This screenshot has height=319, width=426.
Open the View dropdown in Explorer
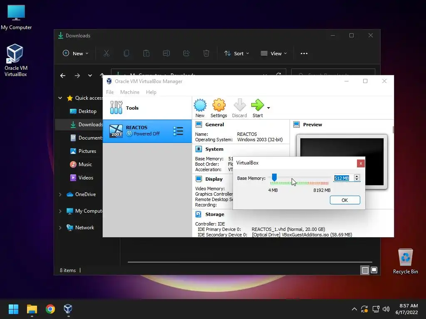click(x=274, y=54)
